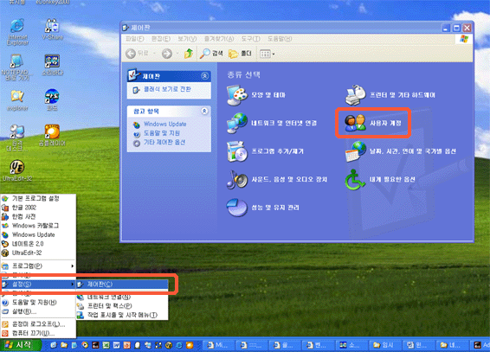
Task: Open the 도움말(H) menu
Action: [280, 39]
